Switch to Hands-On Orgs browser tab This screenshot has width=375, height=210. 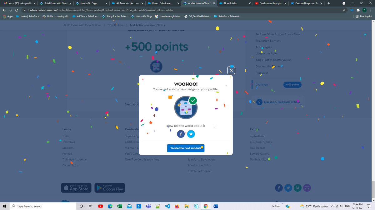pos(91,3)
